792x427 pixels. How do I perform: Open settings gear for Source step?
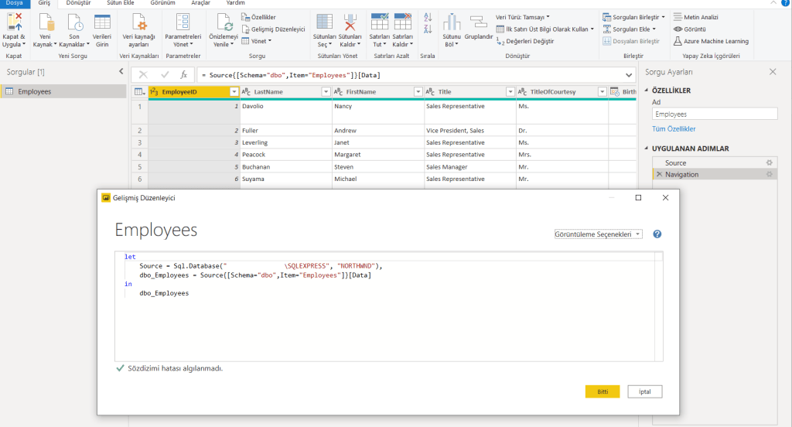[769, 163]
